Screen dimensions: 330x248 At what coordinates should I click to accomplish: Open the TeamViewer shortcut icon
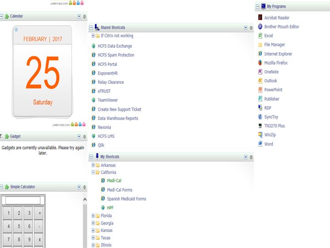click(x=93, y=100)
